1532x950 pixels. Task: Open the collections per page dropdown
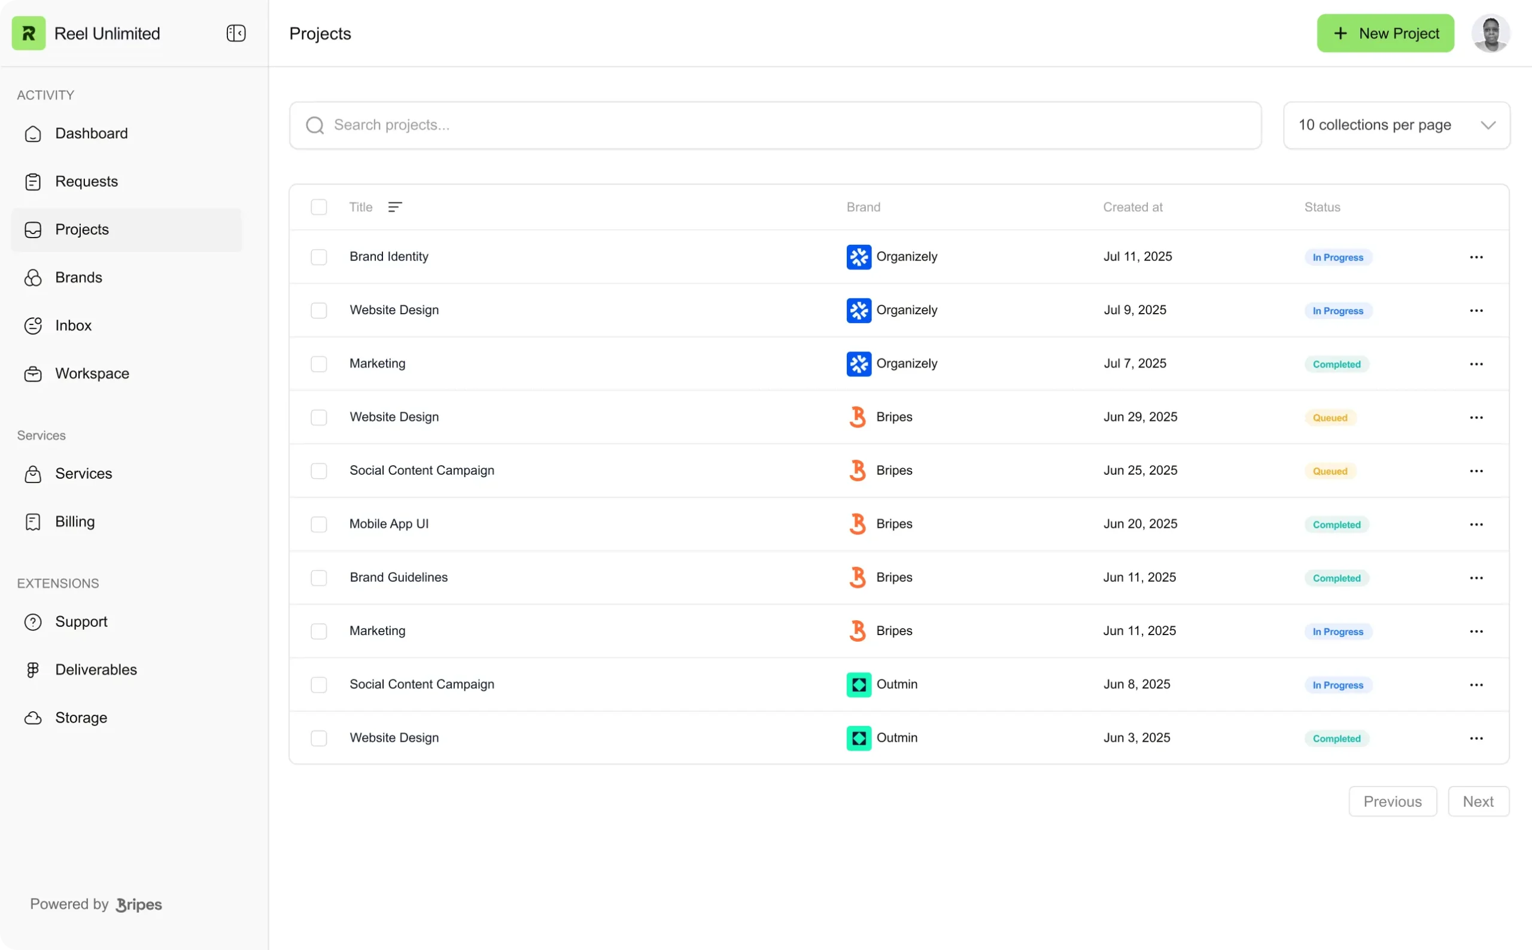tap(1396, 125)
